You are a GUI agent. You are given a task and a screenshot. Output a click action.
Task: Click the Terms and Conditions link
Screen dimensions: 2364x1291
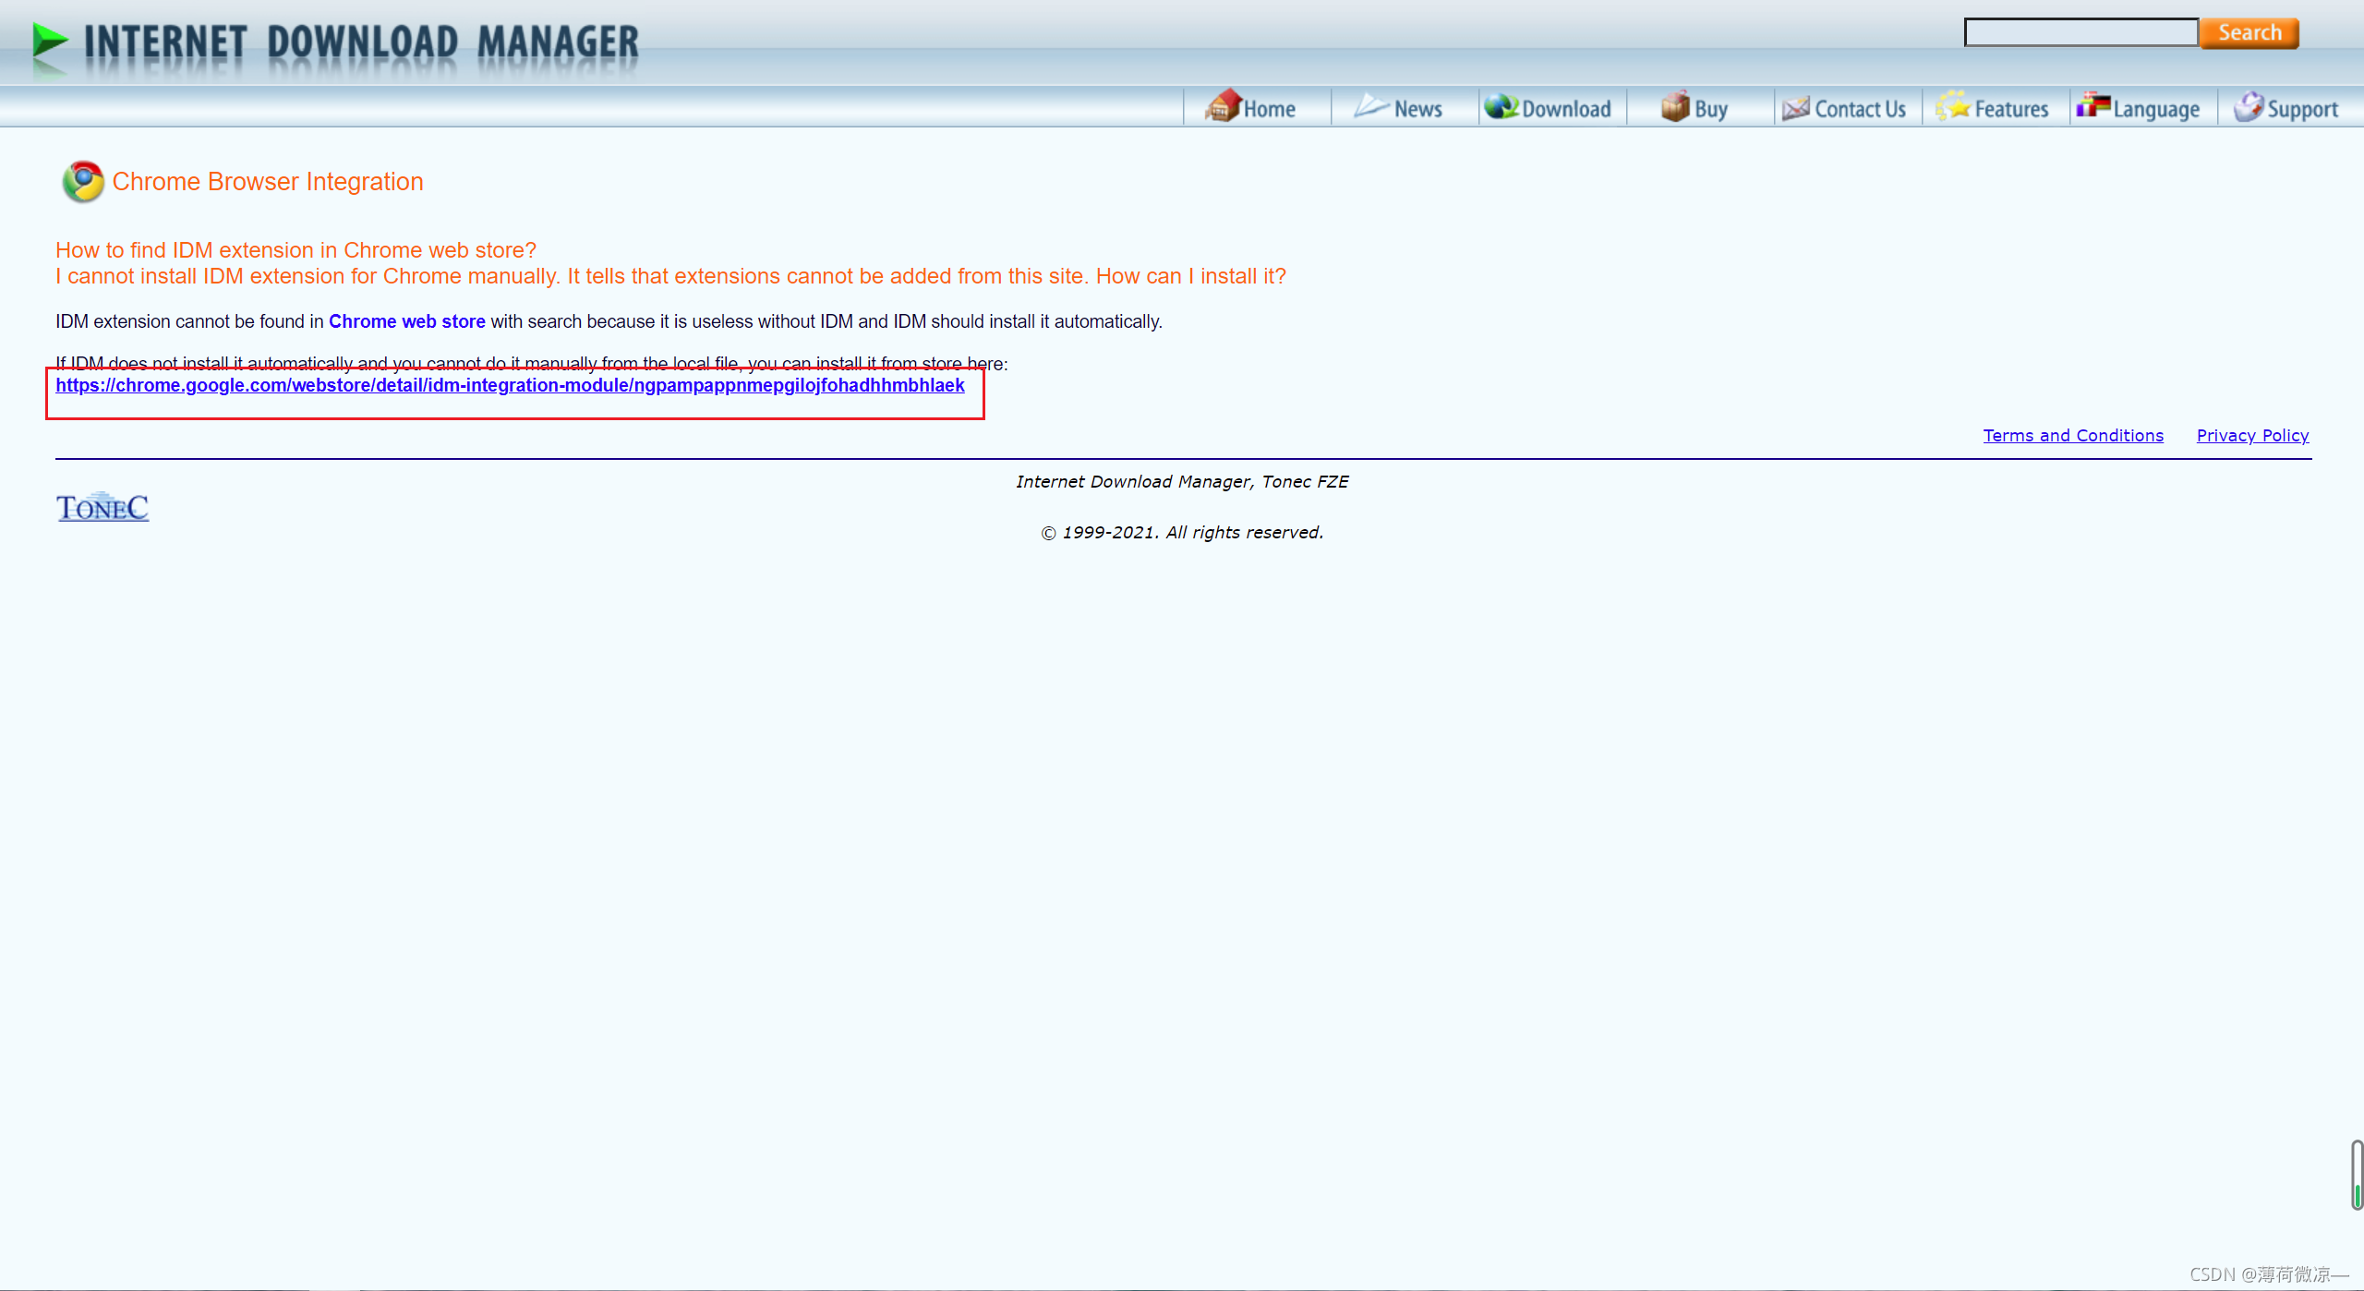pyautogui.click(x=2075, y=434)
